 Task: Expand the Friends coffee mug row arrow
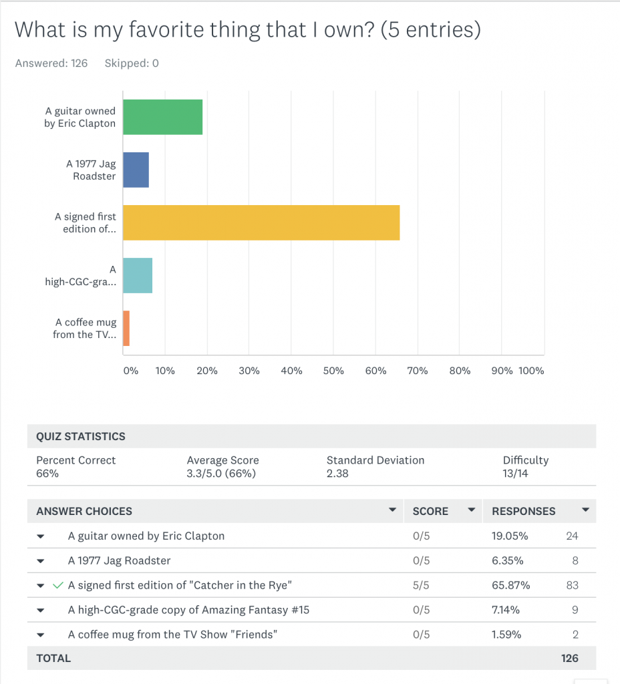point(40,635)
